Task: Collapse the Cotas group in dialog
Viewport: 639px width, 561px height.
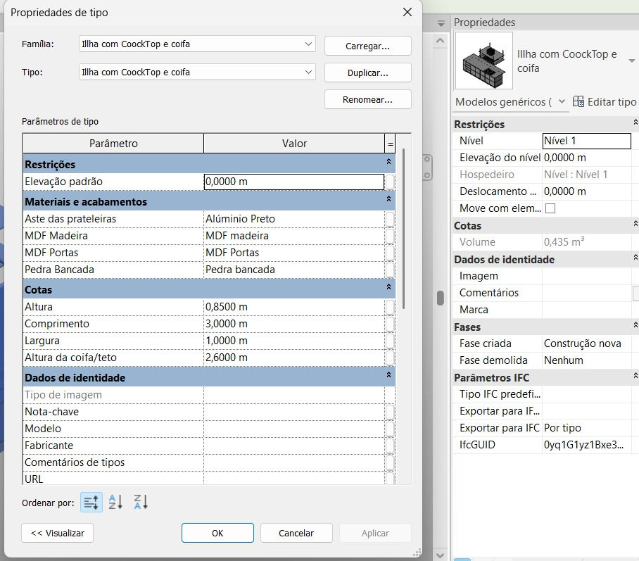Action: 388,287
